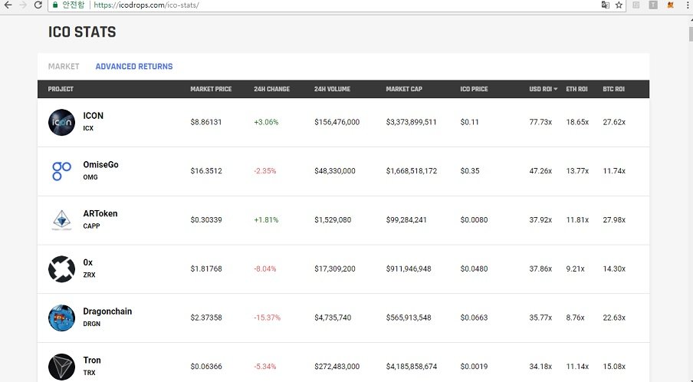Click the ARToken project logo
This screenshot has width=693, height=382.
(61, 220)
